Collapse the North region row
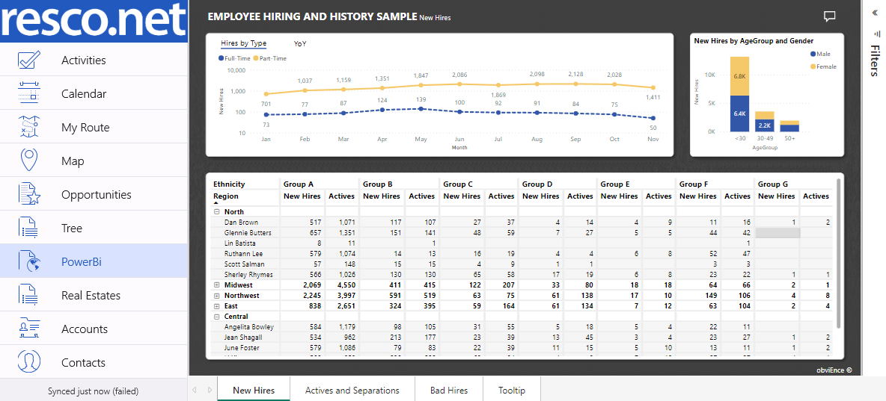Image resolution: width=886 pixels, height=401 pixels. coord(216,212)
